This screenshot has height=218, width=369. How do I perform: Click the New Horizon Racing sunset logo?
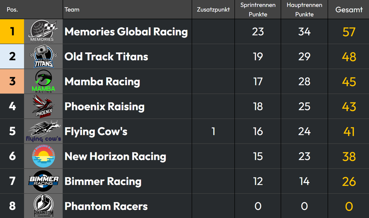pos(43,156)
